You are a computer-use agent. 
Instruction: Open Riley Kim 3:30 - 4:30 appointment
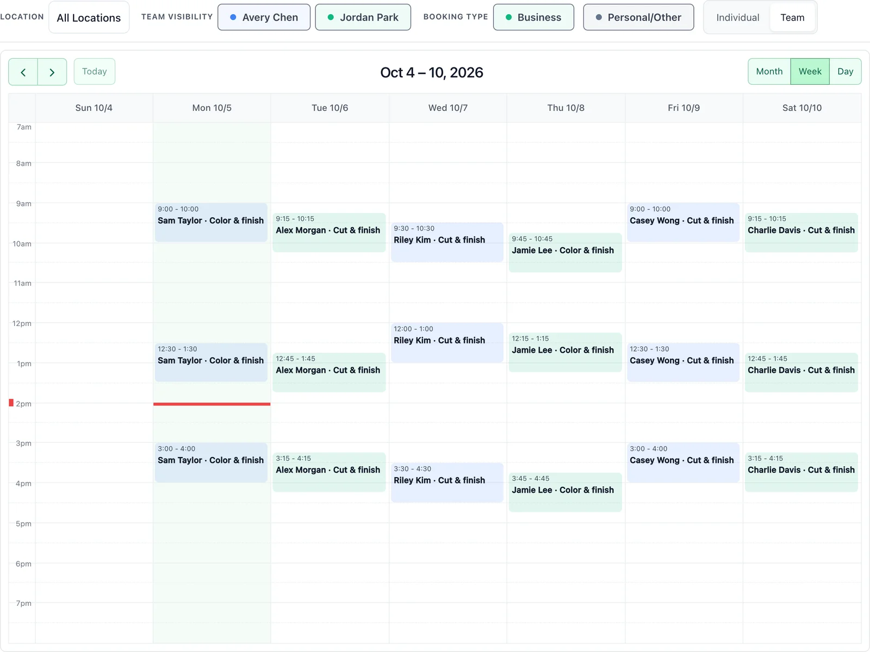tap(447, 482)
